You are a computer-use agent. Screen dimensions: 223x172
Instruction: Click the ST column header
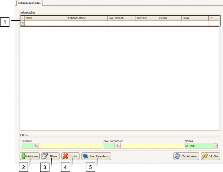(214, 18)
